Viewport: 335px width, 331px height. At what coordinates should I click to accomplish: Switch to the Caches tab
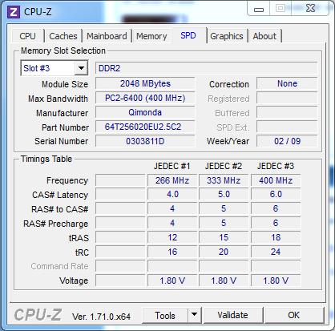(63, 36)
